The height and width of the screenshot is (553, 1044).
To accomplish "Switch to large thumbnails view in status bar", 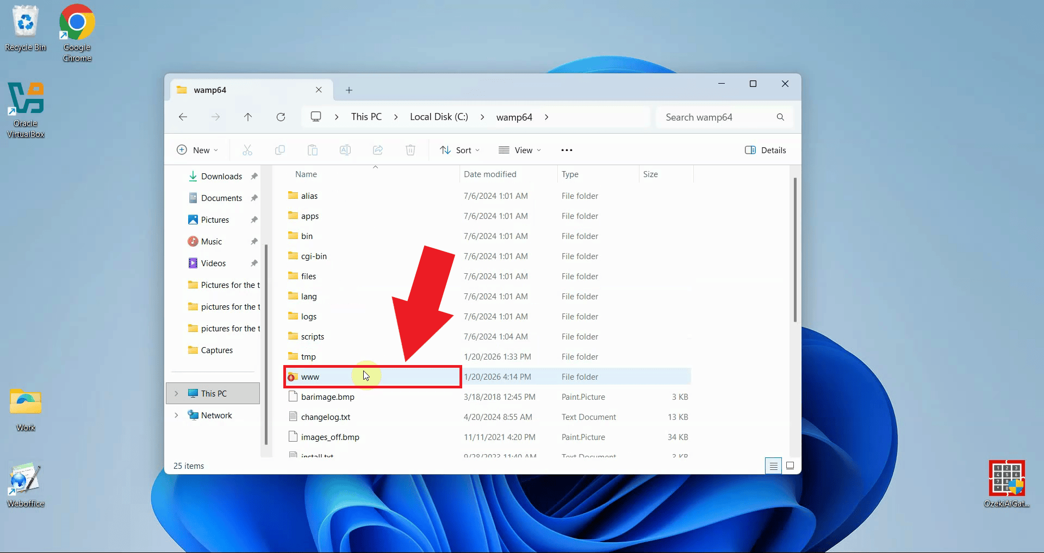I will pos(790,466).
